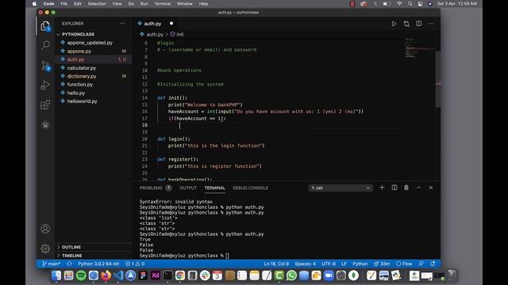This screenshot has width=508, height=285.
Task: Open the Search view in activity bar
Action: click(45, 45)
